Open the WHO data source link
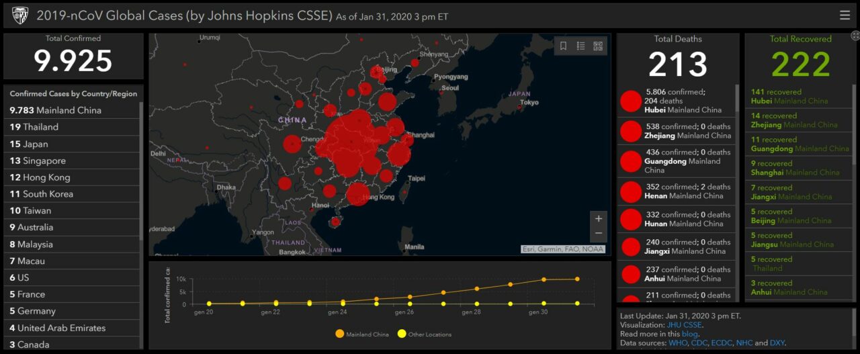Viewport: 860px width, 354px height. [x=677, y=343]
